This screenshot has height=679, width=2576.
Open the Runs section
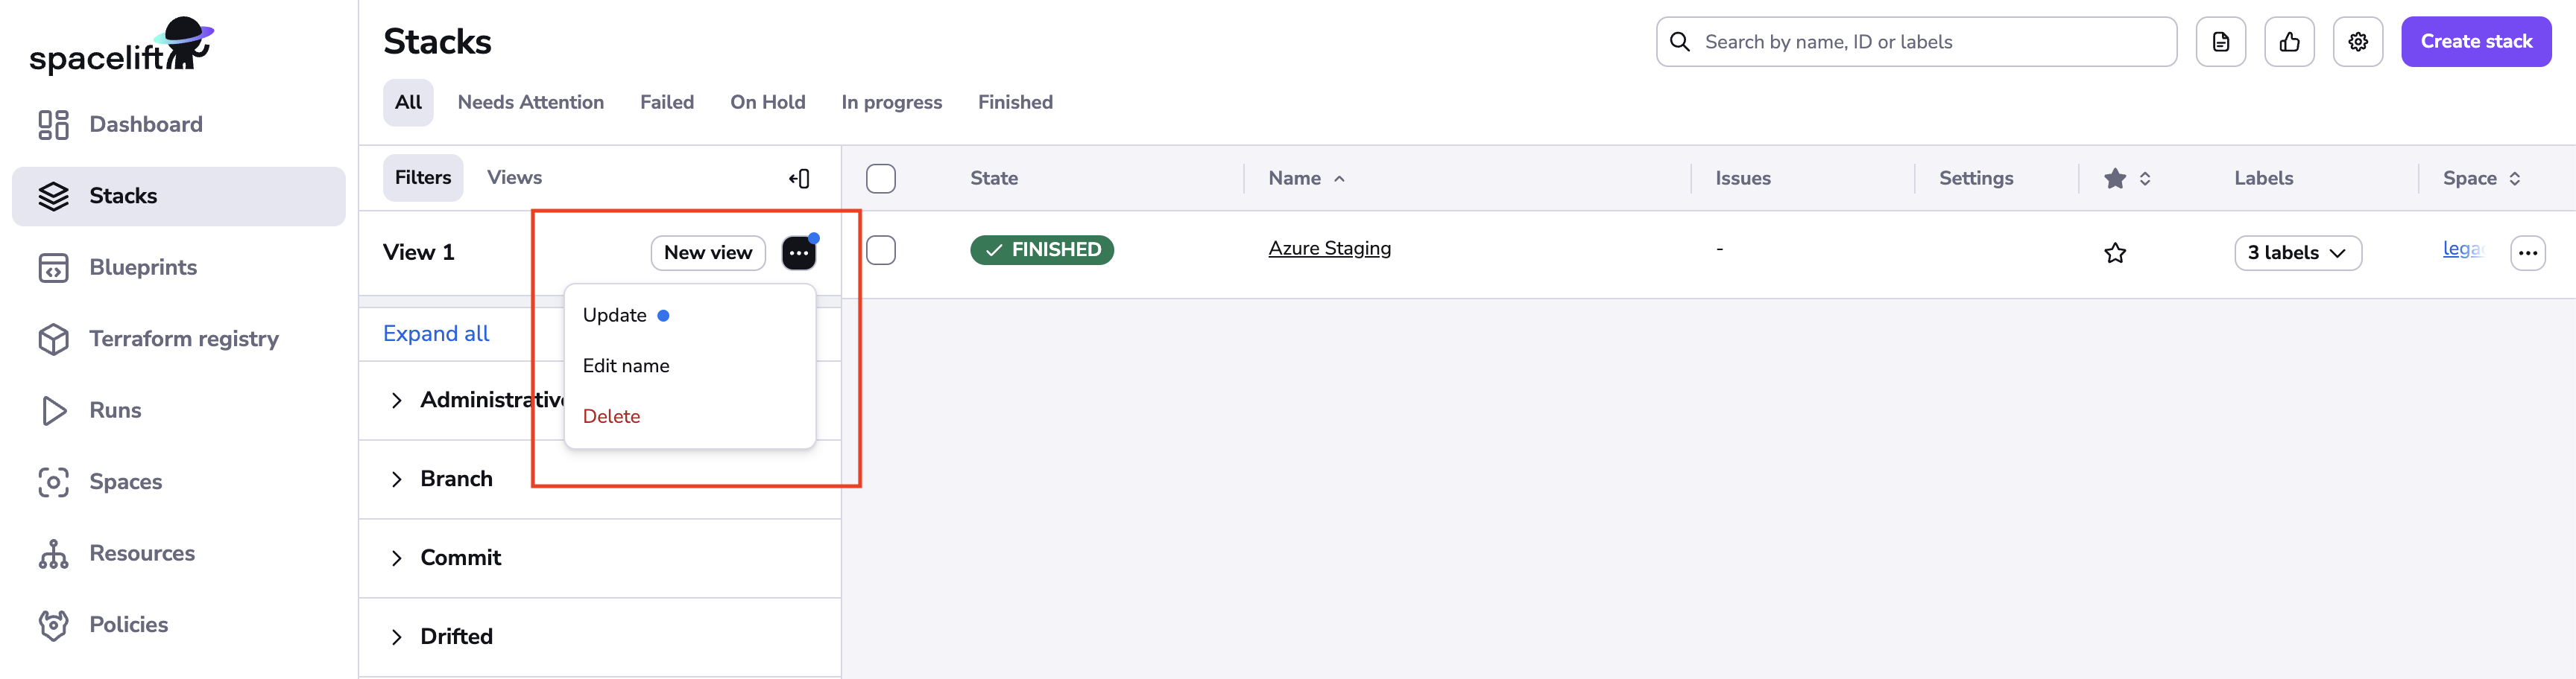(x=116, y=409)
